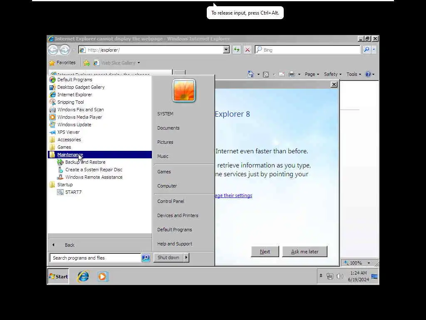This screenshot has height=320, width=426.
Task: Go Back to the main Start menu
Action: click(69, 245)
